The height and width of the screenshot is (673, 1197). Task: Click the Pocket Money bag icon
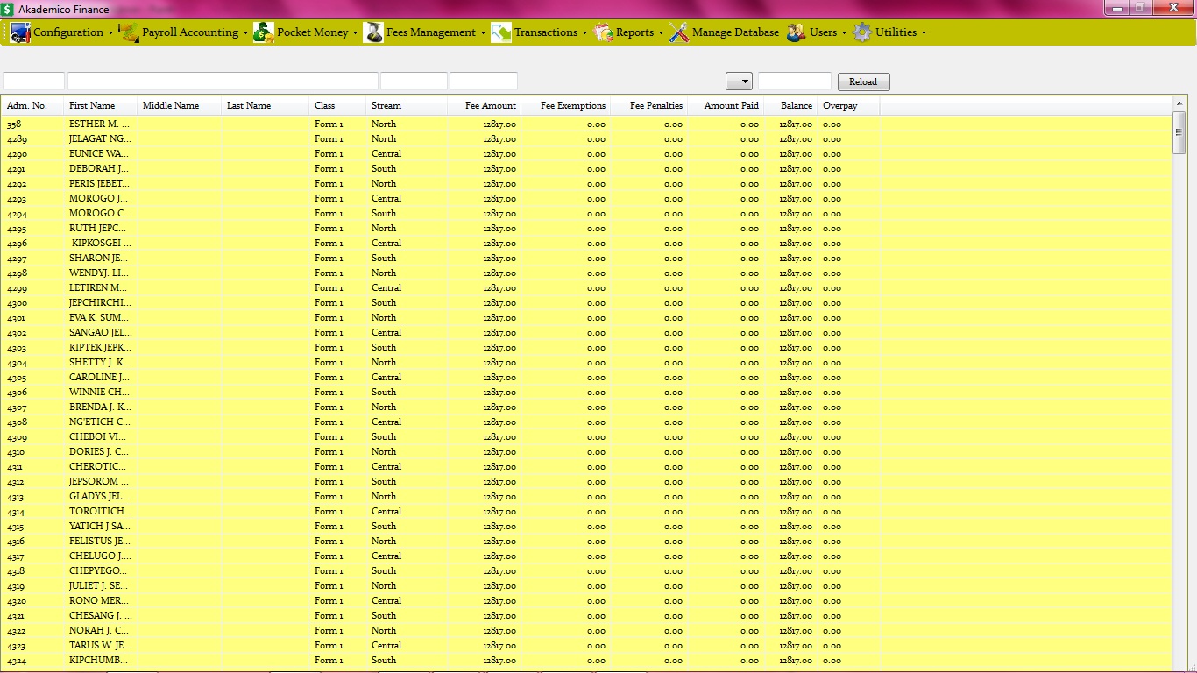pos(264,32)
